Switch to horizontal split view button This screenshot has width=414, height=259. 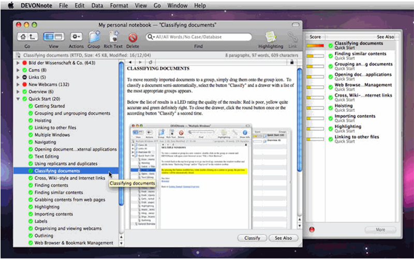click(59, 37)
